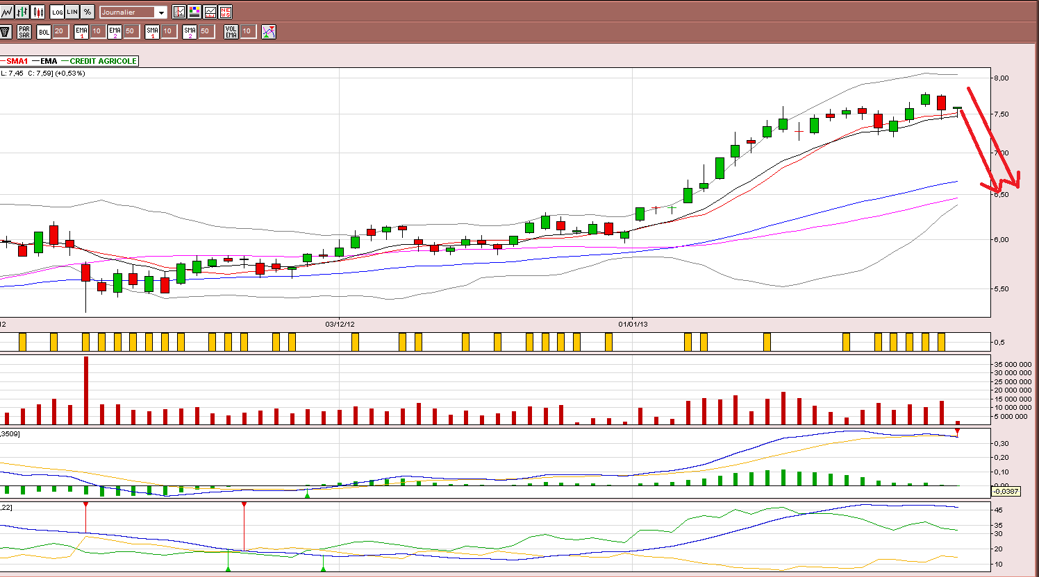Screen dimensions: 1039x577
Task: Edit the VOL EMA period field
Action: click(247, 32)
